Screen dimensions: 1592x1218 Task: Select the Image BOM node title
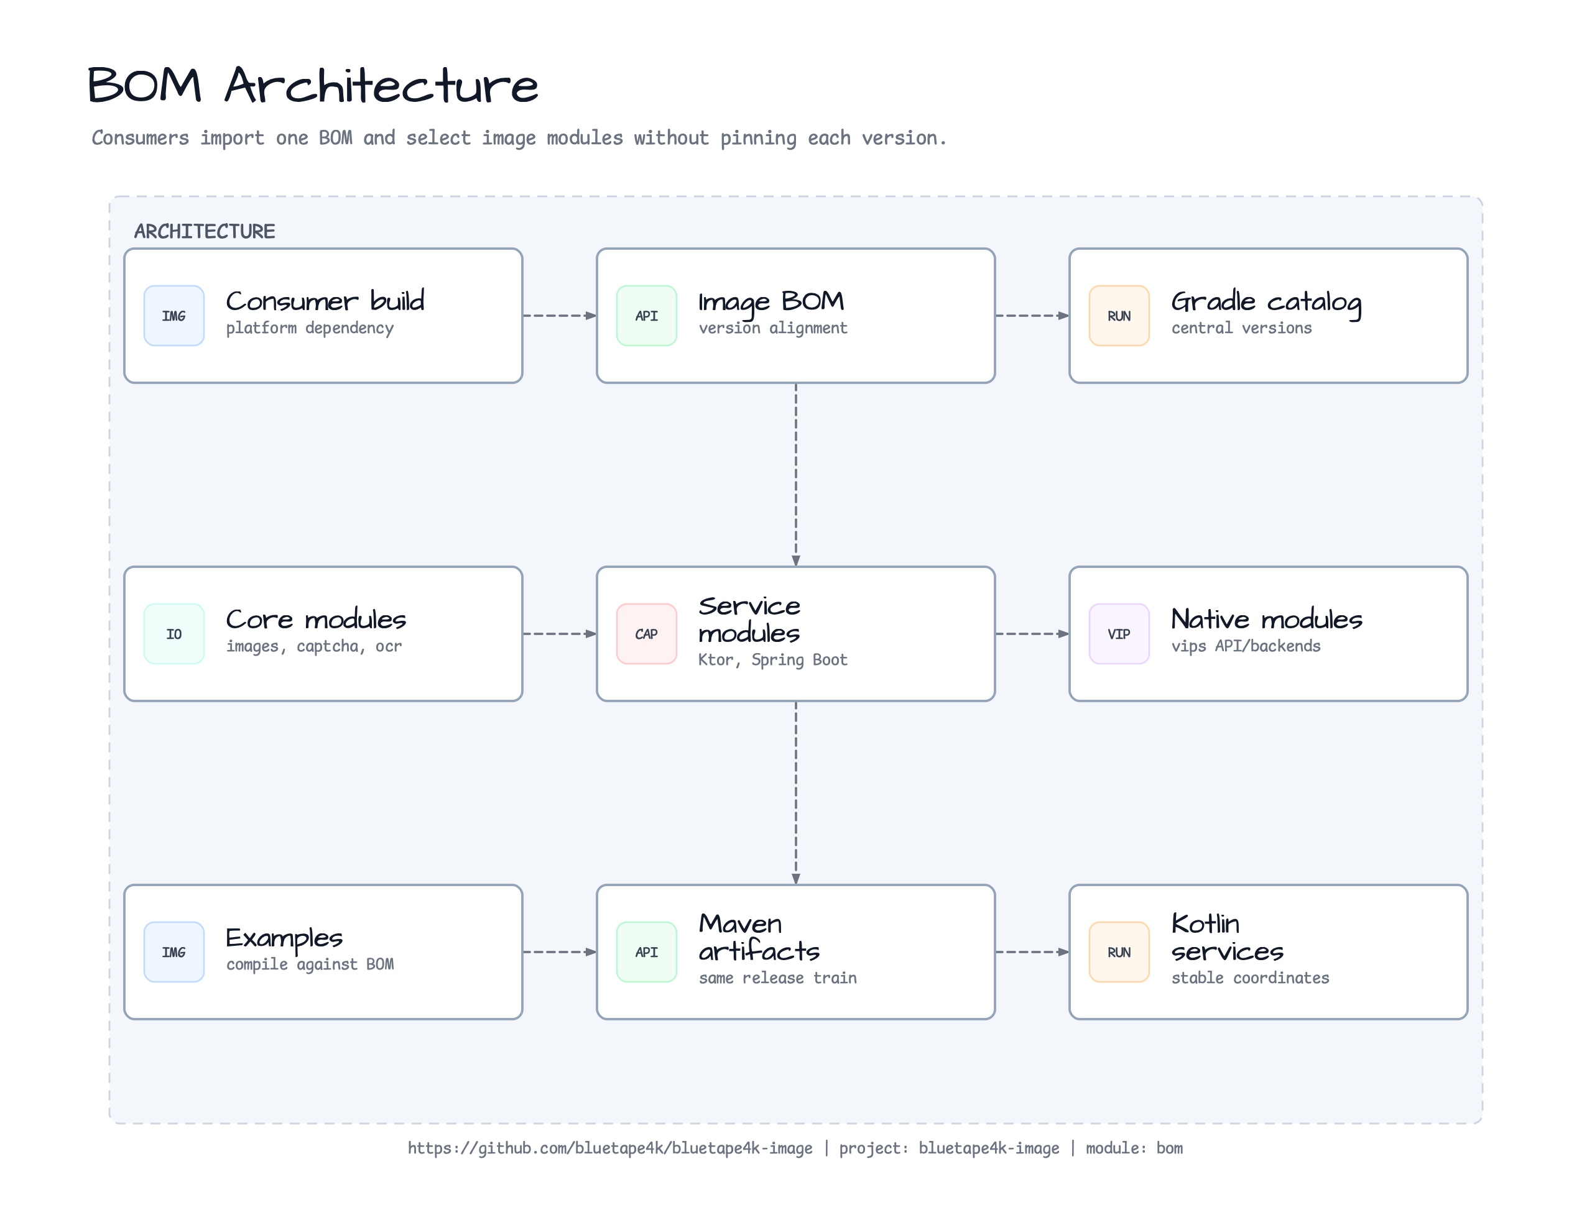coord(771,303)
